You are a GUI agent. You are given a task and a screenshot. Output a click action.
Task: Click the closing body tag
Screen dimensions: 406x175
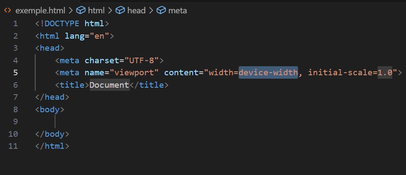click(x=52, y=134)
